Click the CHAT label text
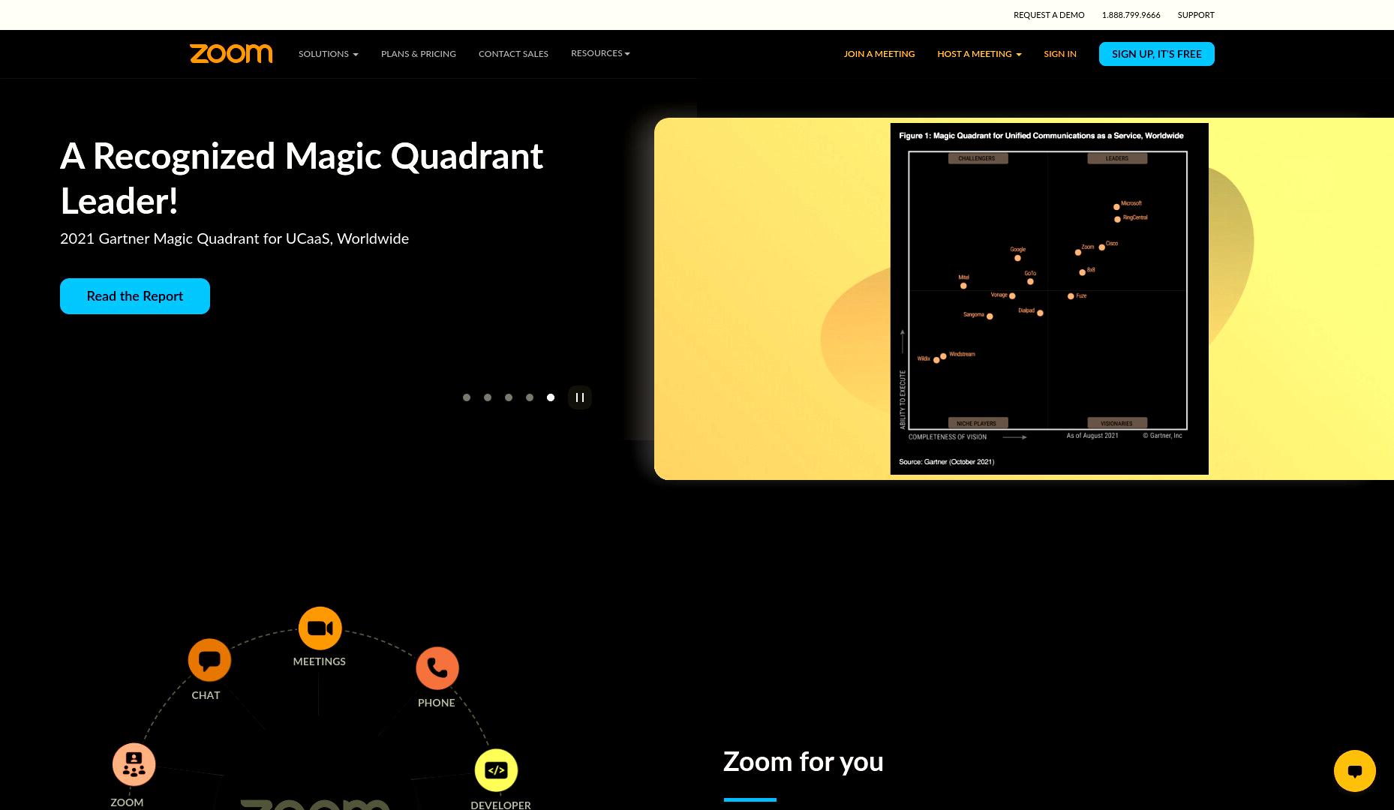The height and width of the screenshot is (810, 1394). coord(206,695)
